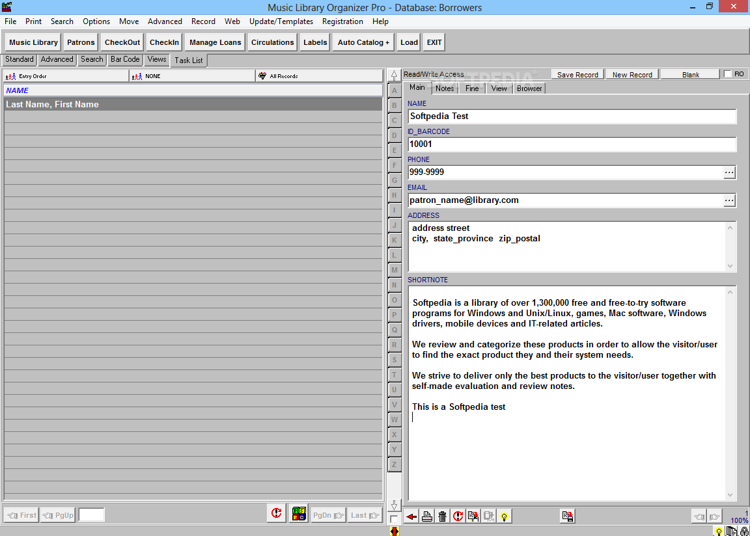Click the colored PSPC blocks icon
The image size is (750, 536).
coord(299,513)
